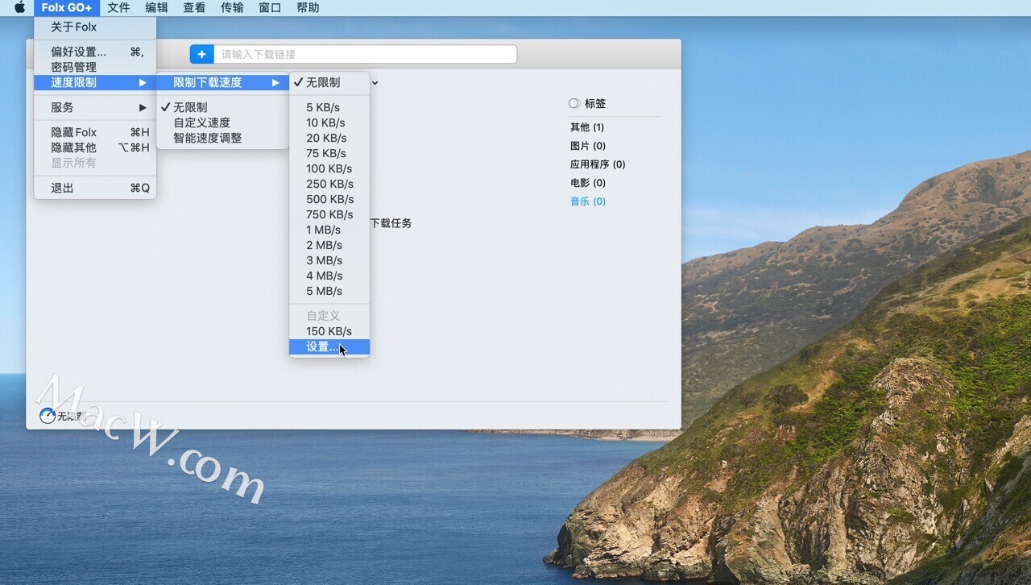Open the Folx GO+ menu
Image resolution: width=1031 pixels, height=585 pixels.
[x=67, y=8]
